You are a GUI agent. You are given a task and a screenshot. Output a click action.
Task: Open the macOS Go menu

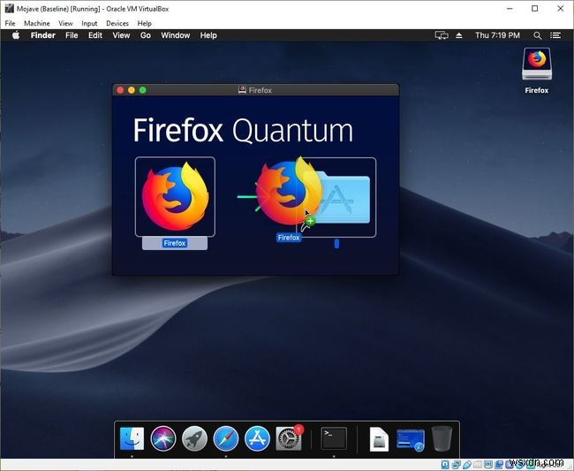point(146,35)
